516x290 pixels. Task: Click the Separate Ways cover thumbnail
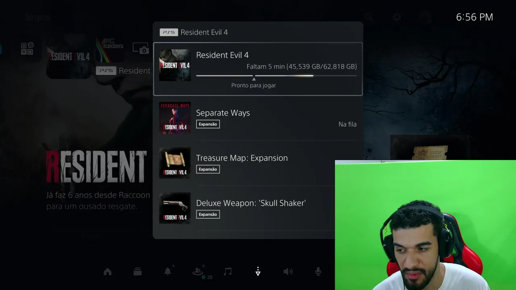(x=175, y=118)
